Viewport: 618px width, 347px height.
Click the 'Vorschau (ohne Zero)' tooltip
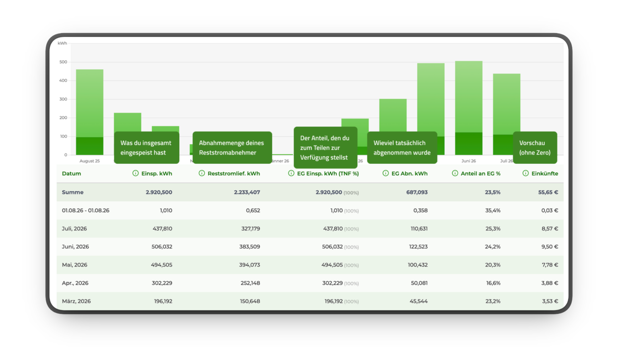(x=535, y=148)
